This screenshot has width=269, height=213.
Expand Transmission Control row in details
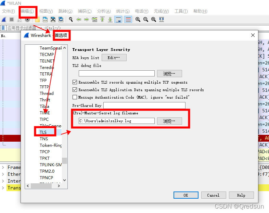pos(3,188)
